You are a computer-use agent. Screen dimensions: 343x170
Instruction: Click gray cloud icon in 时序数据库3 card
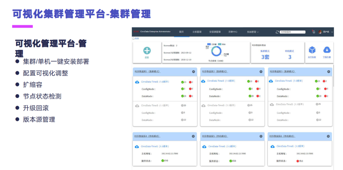click(x=272, y=105)
